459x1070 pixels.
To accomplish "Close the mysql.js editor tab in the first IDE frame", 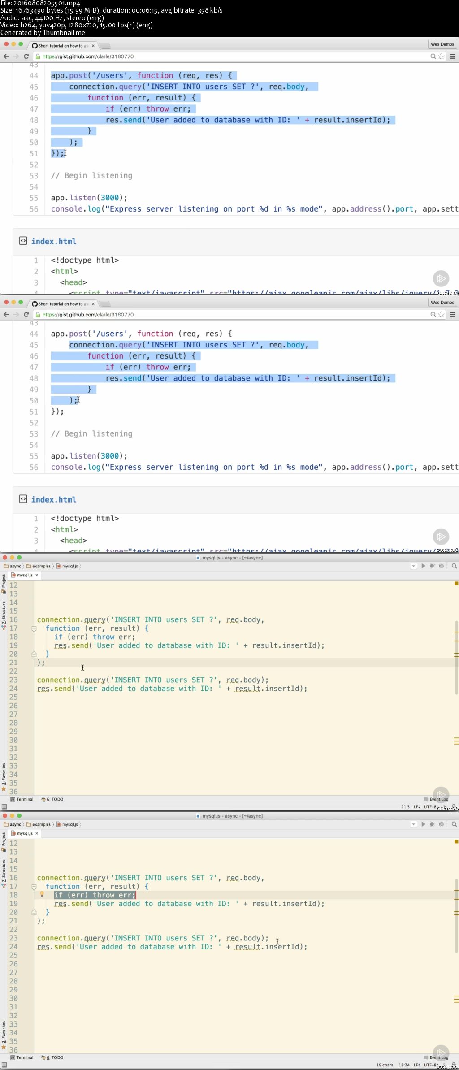I will [37, 575].
